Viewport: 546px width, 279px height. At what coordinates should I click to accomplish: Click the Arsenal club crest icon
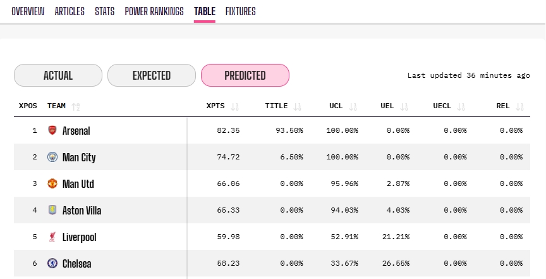click(52, 130)
